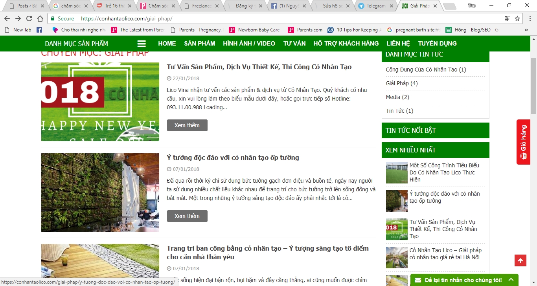Click Xem thêm under the Tư Vấn Sản Phẩm article
537x286 pixels.
pos(187,125)
